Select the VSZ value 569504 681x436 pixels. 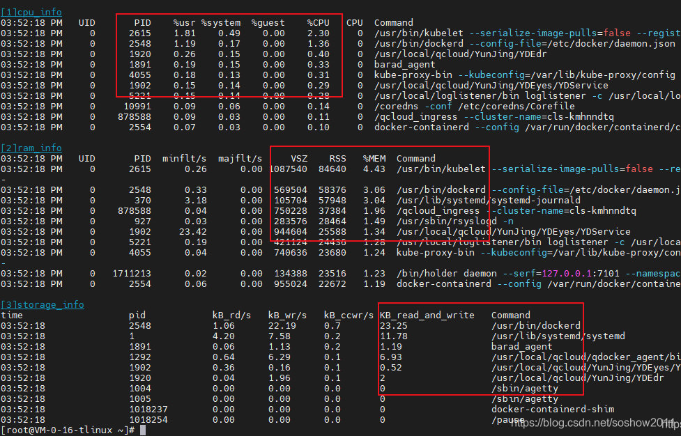pyautogui.click(x=291, y=190)
